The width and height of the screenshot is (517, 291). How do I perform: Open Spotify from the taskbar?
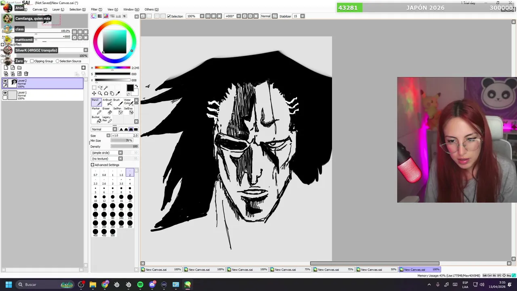140,285
